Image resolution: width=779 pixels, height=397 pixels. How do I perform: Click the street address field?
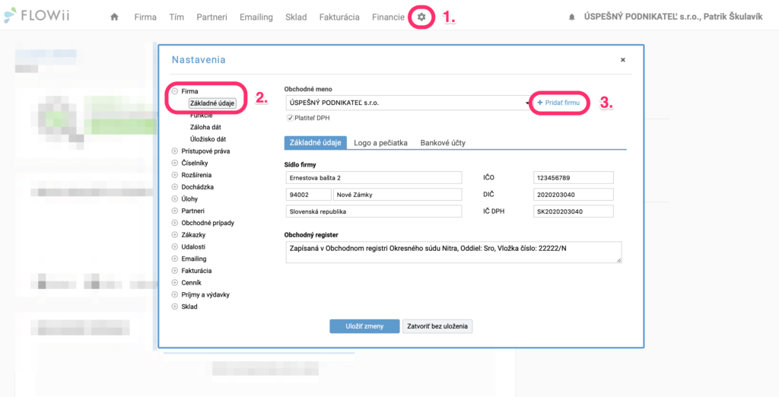[x=374, y=178]
